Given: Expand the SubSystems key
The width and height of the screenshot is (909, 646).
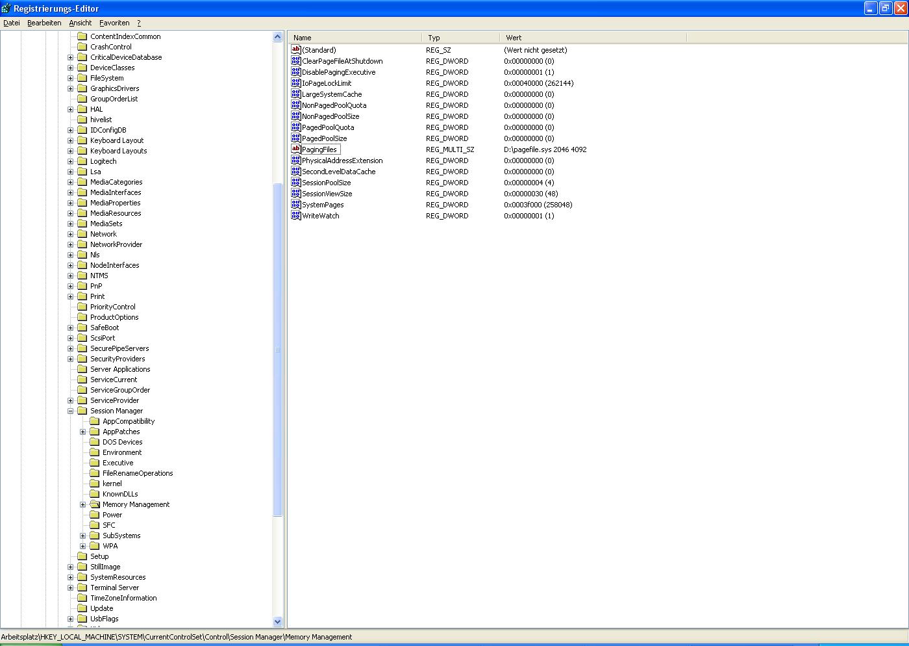Looking at the screenshot, I should [83, 536].
